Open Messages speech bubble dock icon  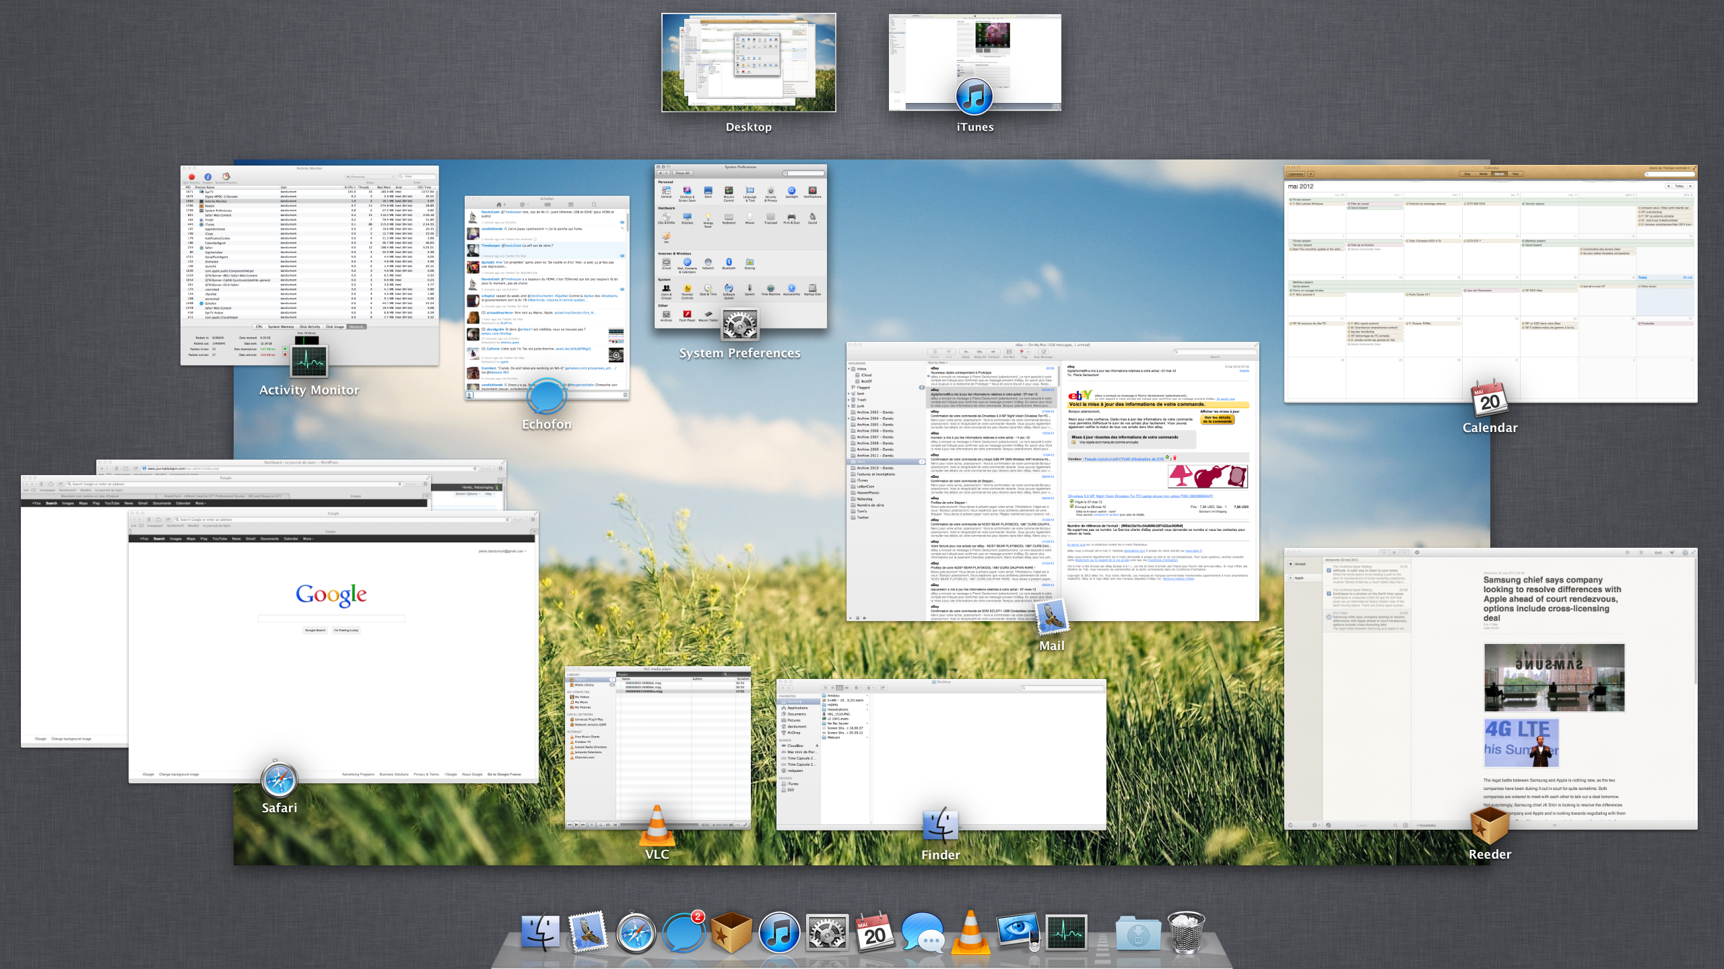[922, 933]
